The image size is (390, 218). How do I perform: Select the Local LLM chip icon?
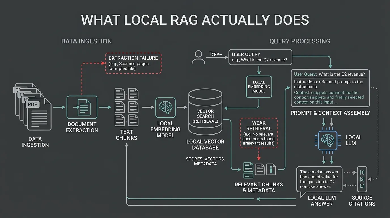pyautogui.click(x=328, y=140)
